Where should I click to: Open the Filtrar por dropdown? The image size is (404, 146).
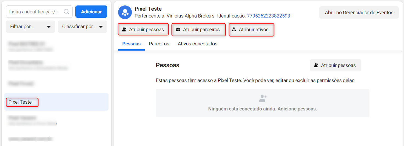(x=30, y=27)
